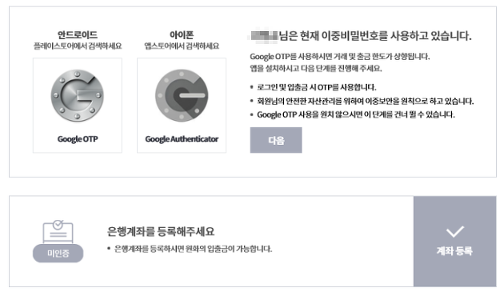This screenshot has height=296, width=504.
Task: Select the 미인증 status badge
Action: point(58,254)
